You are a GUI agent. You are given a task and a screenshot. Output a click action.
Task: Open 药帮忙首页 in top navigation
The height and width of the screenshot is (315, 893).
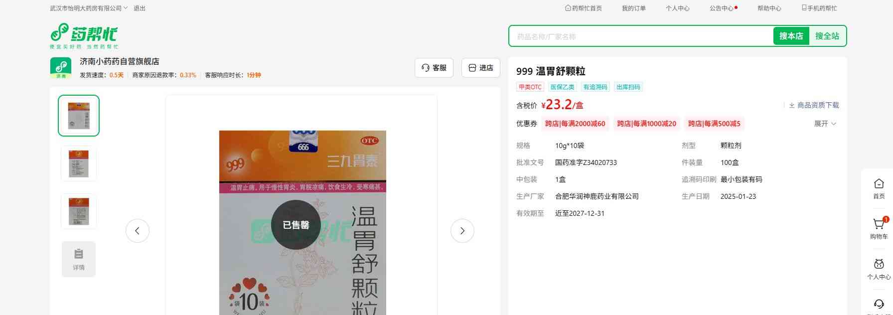pyautogui.click(x=583, y=8)
